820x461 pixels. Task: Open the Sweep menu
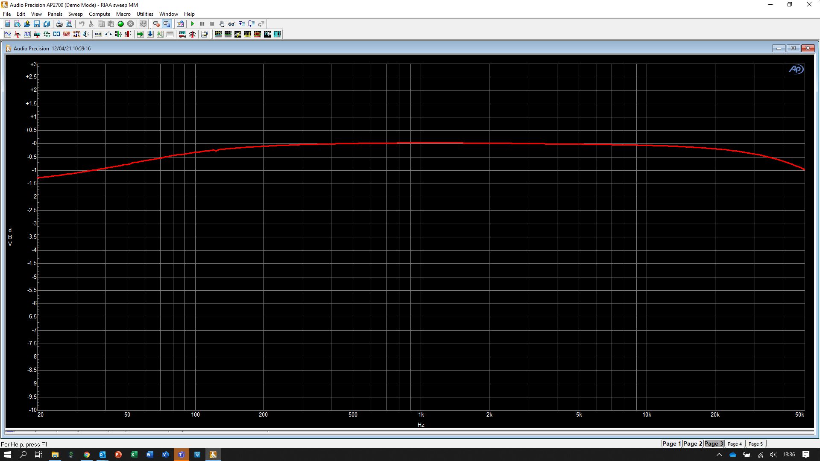click(x=75, y=14)
